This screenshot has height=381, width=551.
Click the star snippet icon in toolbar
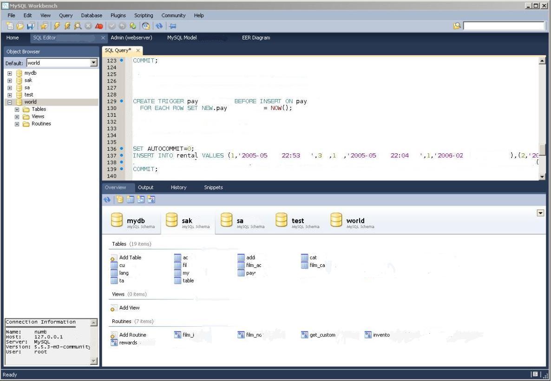coord(44,26)
